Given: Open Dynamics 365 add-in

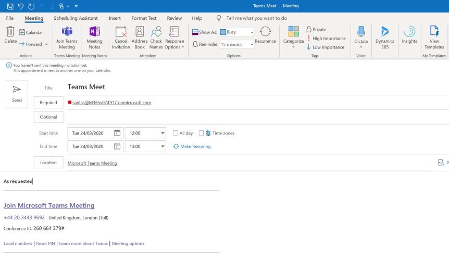Looking at the screenshot, I should coord(385,32).
